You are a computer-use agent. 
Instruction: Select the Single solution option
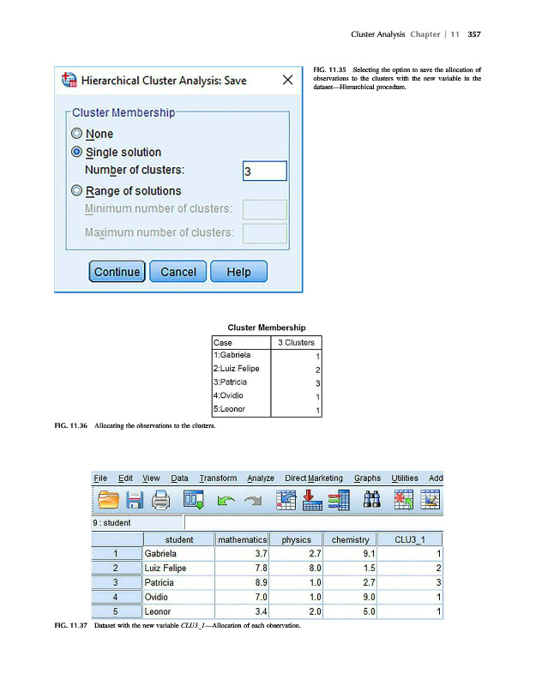click(x=78, y=152)
